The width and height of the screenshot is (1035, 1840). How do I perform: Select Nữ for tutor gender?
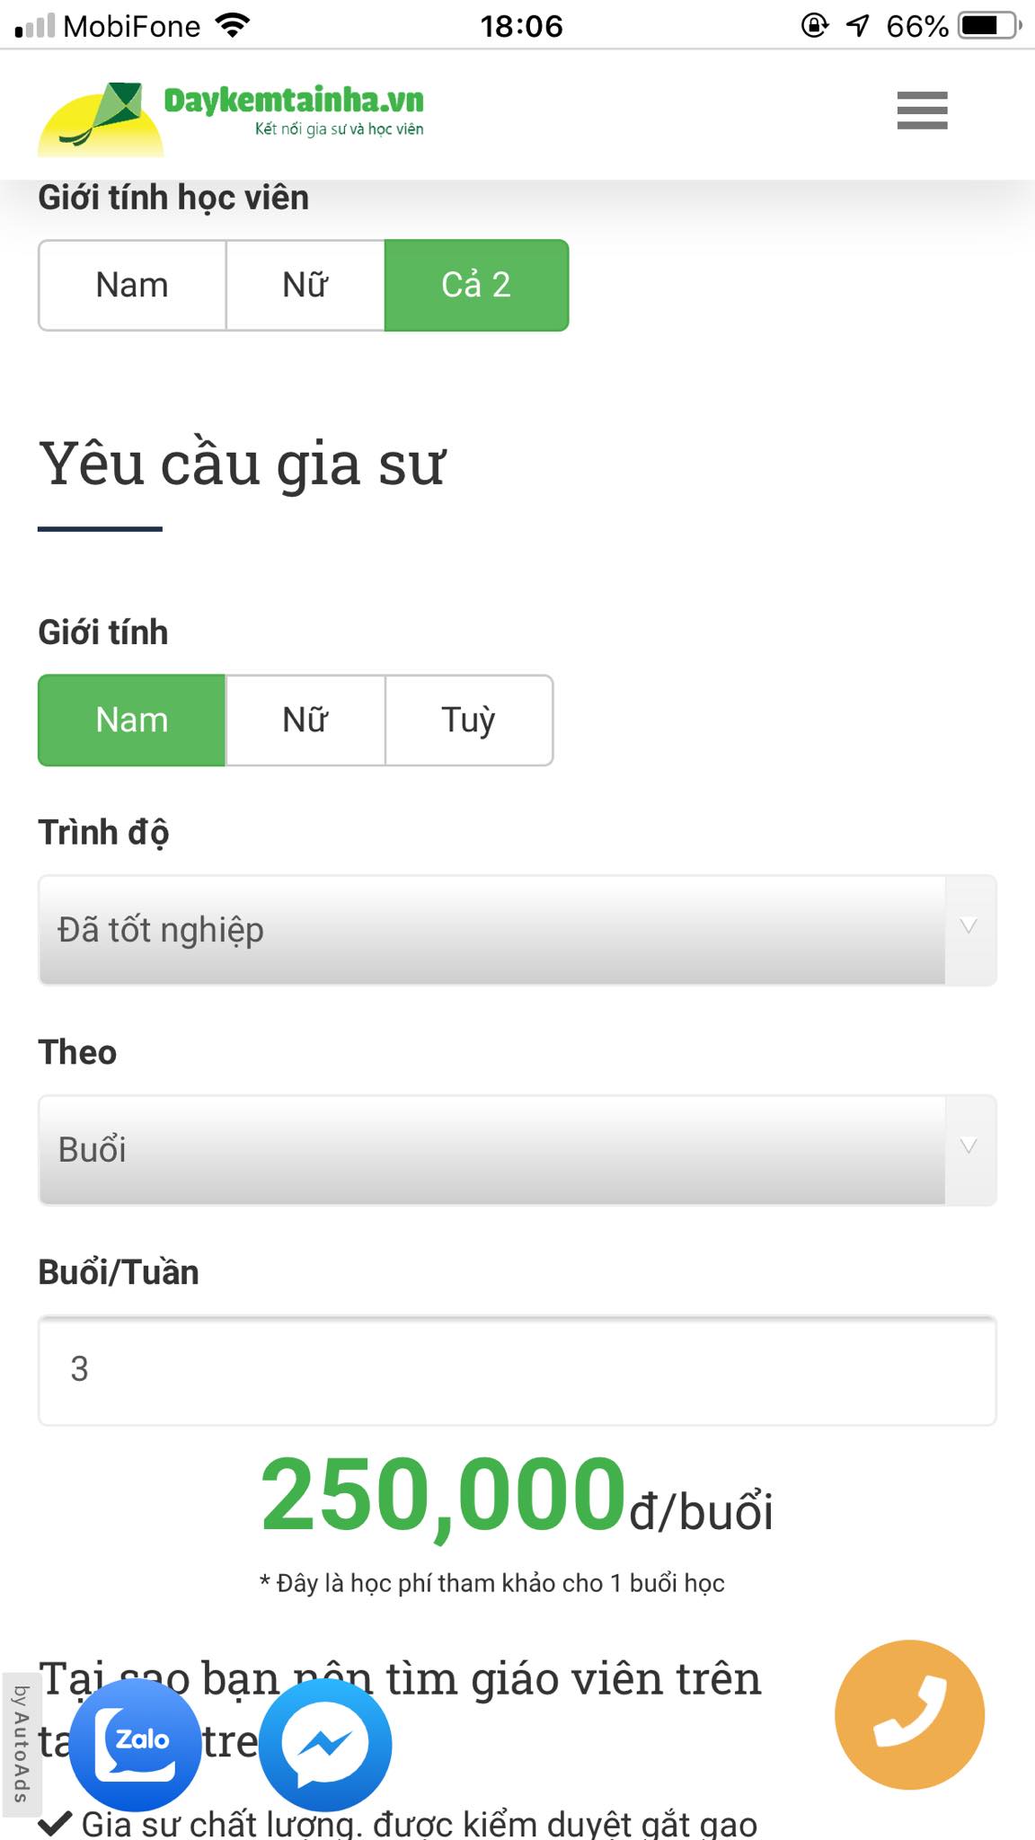305,720
